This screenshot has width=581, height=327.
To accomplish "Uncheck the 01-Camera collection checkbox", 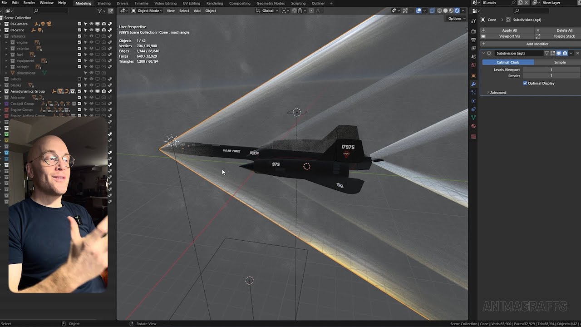I will pos(79,24).
